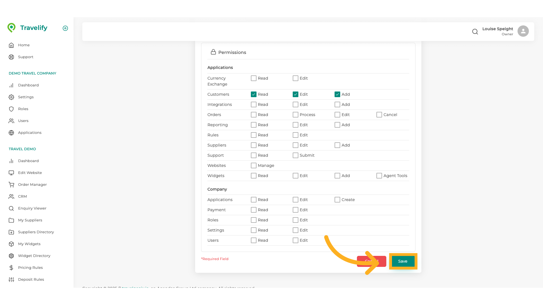Open Suppliers Directory via the folder-plus icon
Screen dimensions: 543x305
click(11, 232)
